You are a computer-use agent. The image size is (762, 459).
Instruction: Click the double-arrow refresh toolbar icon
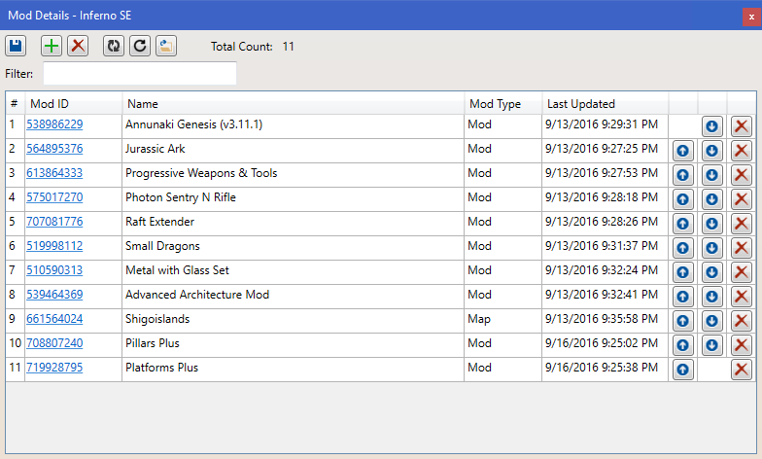pos(114,47)
